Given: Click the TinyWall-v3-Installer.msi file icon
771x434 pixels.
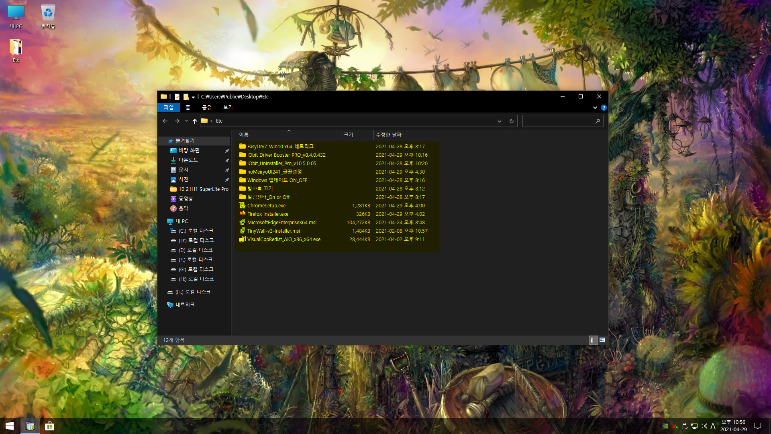Looking at the screenshot, I should point(242,231).
